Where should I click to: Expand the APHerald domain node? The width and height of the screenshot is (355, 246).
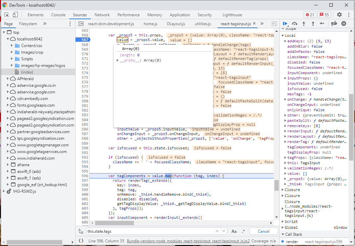click(x=8, y=79)
